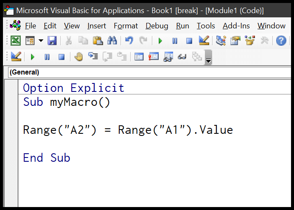This screenshot has width=294, height=210.
Task: Click the Paste clipboard icon
Action: click(98, 41)
